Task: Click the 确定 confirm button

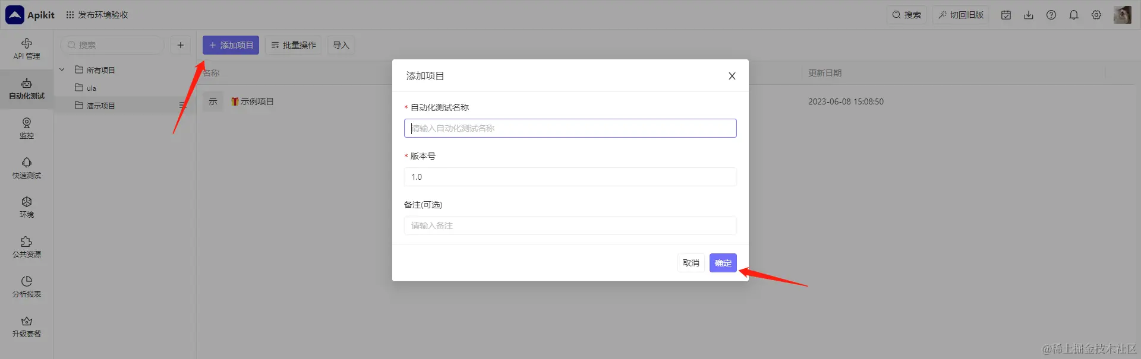Action: [723, 263]
